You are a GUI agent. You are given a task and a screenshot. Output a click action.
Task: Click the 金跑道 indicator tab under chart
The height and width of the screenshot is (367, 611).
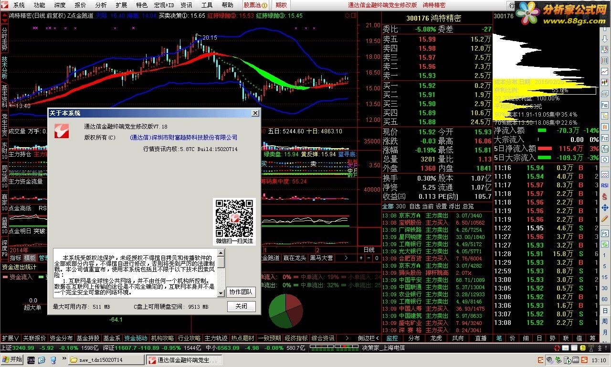point(271,258)
